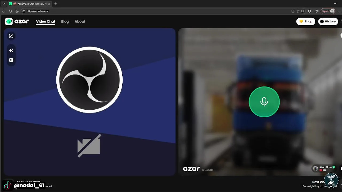Click the browser Sign in button
The height and width of the screenshot is (192, 342).
328,11
